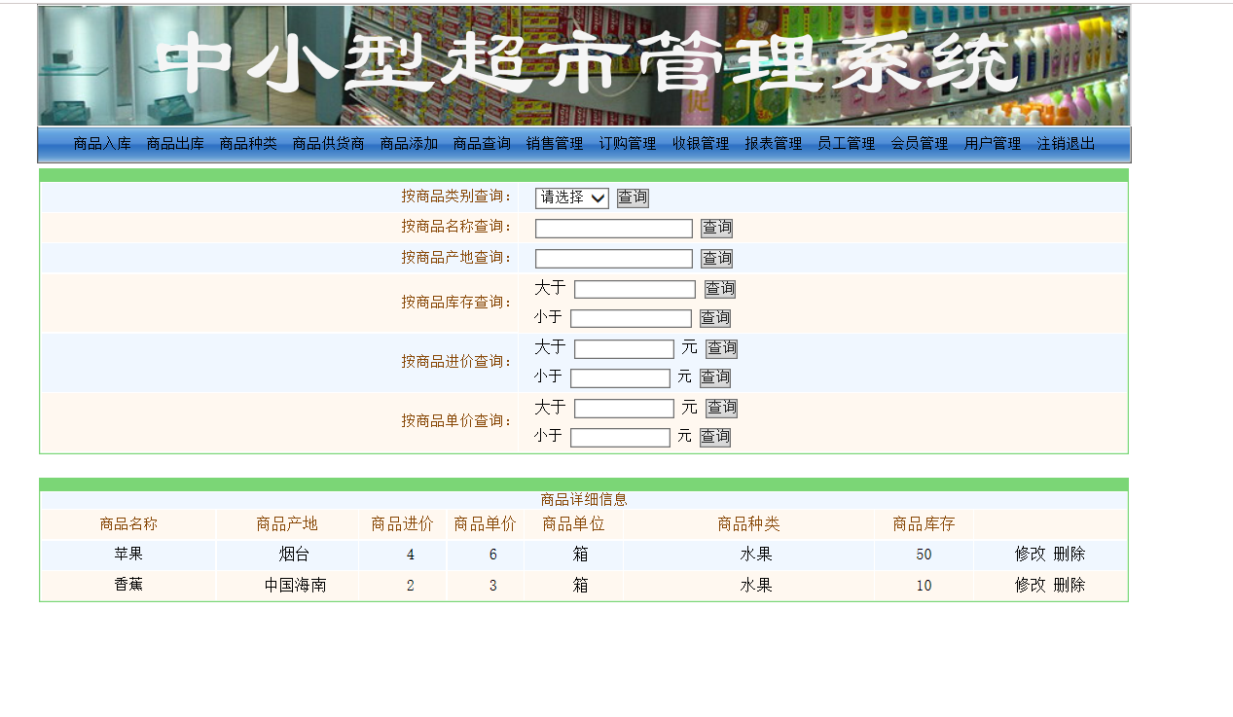Image resolution: width=1233 pixels, height=717 pixels.
Task: Select 商品供货商 in navigation bar
Action: (x=328, y=144)
